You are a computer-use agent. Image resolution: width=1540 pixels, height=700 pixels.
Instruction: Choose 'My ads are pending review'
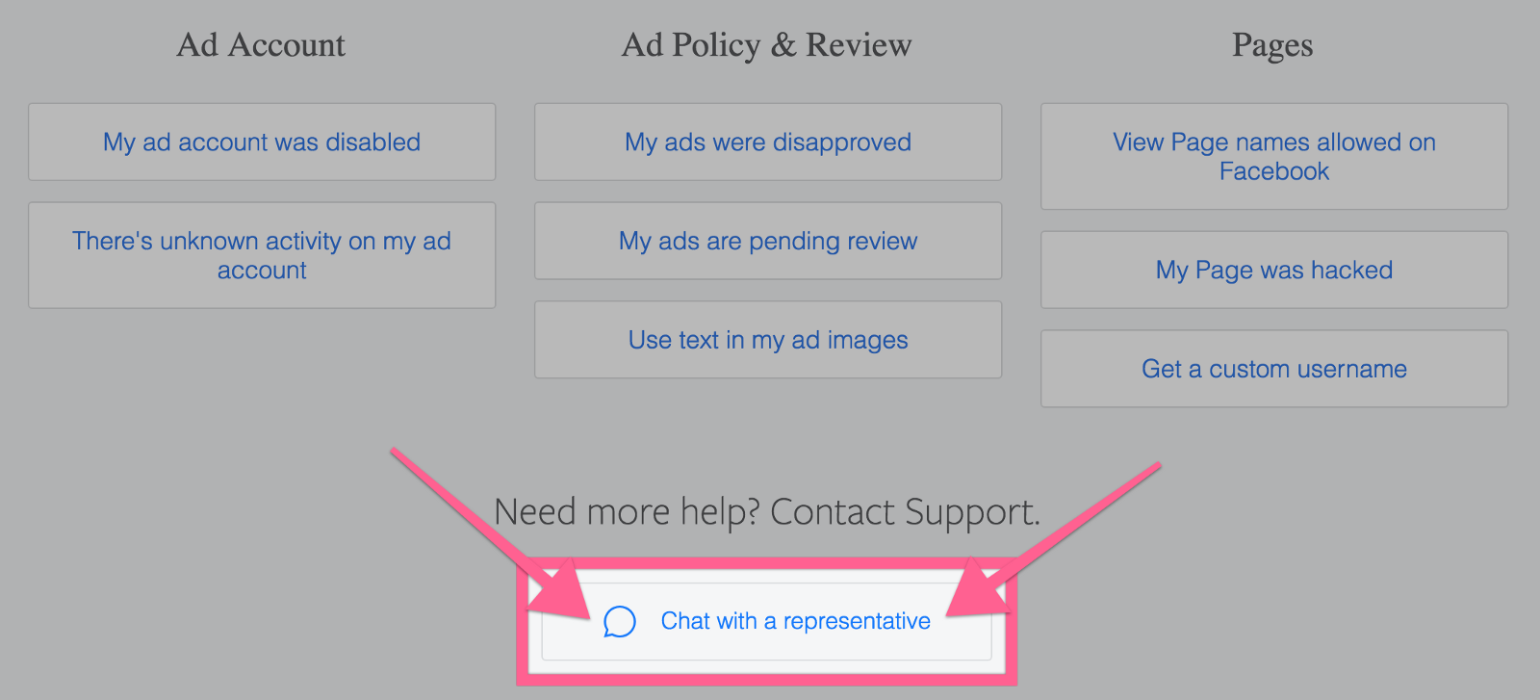pos(768,241)
